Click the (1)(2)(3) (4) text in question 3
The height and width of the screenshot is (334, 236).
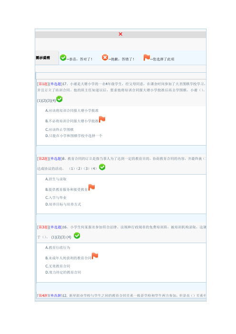(x=61, y=237)
